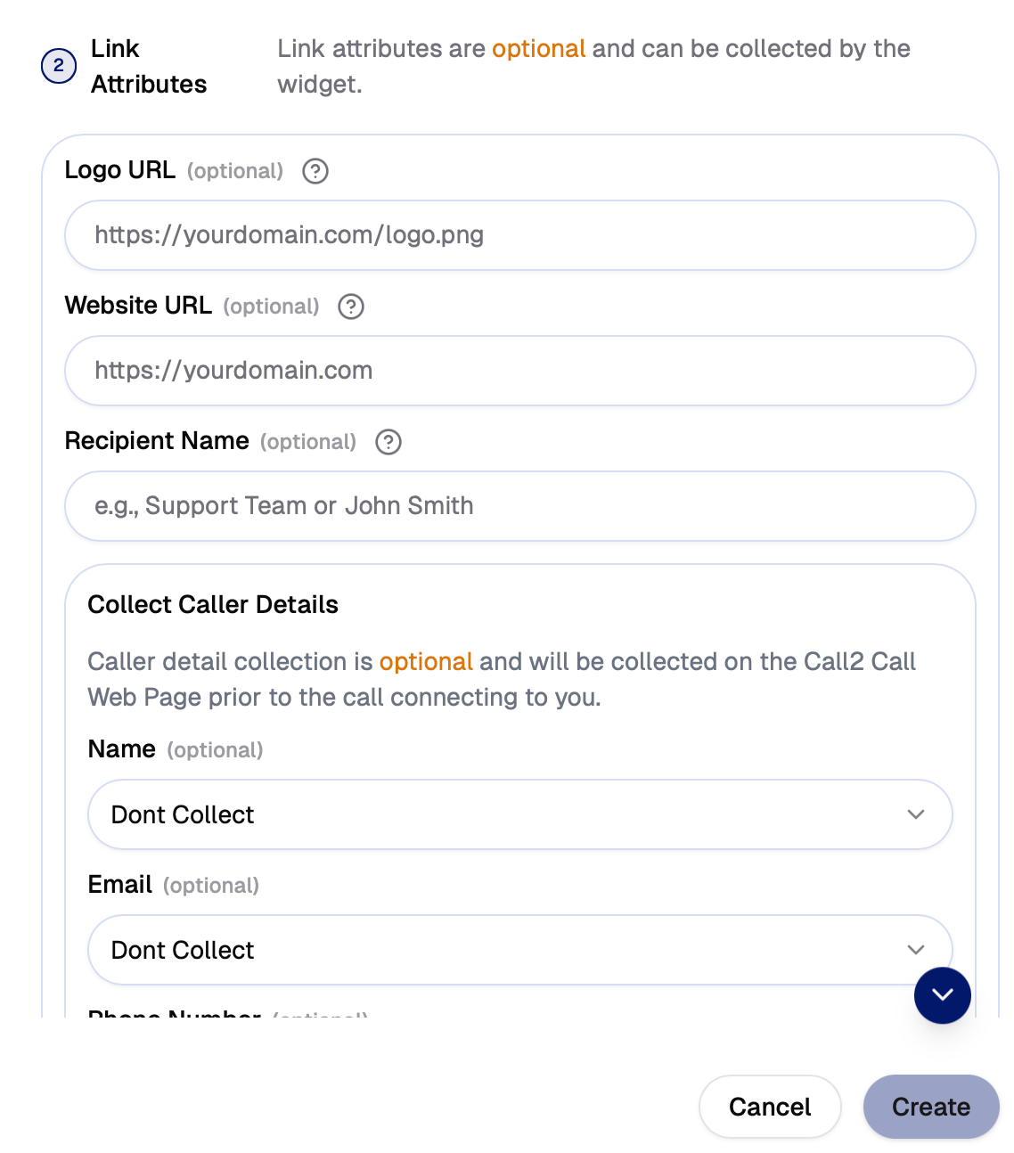Click the Website URL help icon

pyautogui.click(x=351, y=307)
